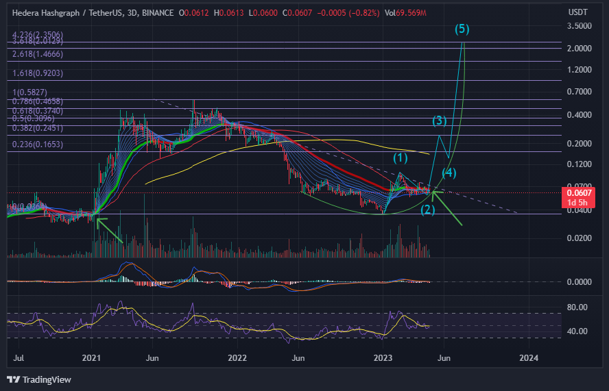This screenshot has width=609, height=391.
Task: Open the TradingView wordmark link
Action: [47, 379]
